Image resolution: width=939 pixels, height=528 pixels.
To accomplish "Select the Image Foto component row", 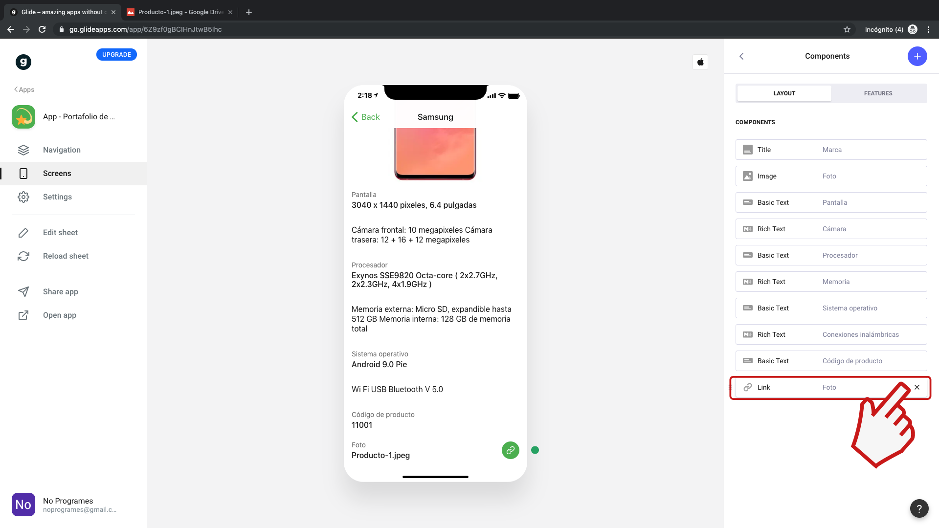I will click(x=831, y=176).
